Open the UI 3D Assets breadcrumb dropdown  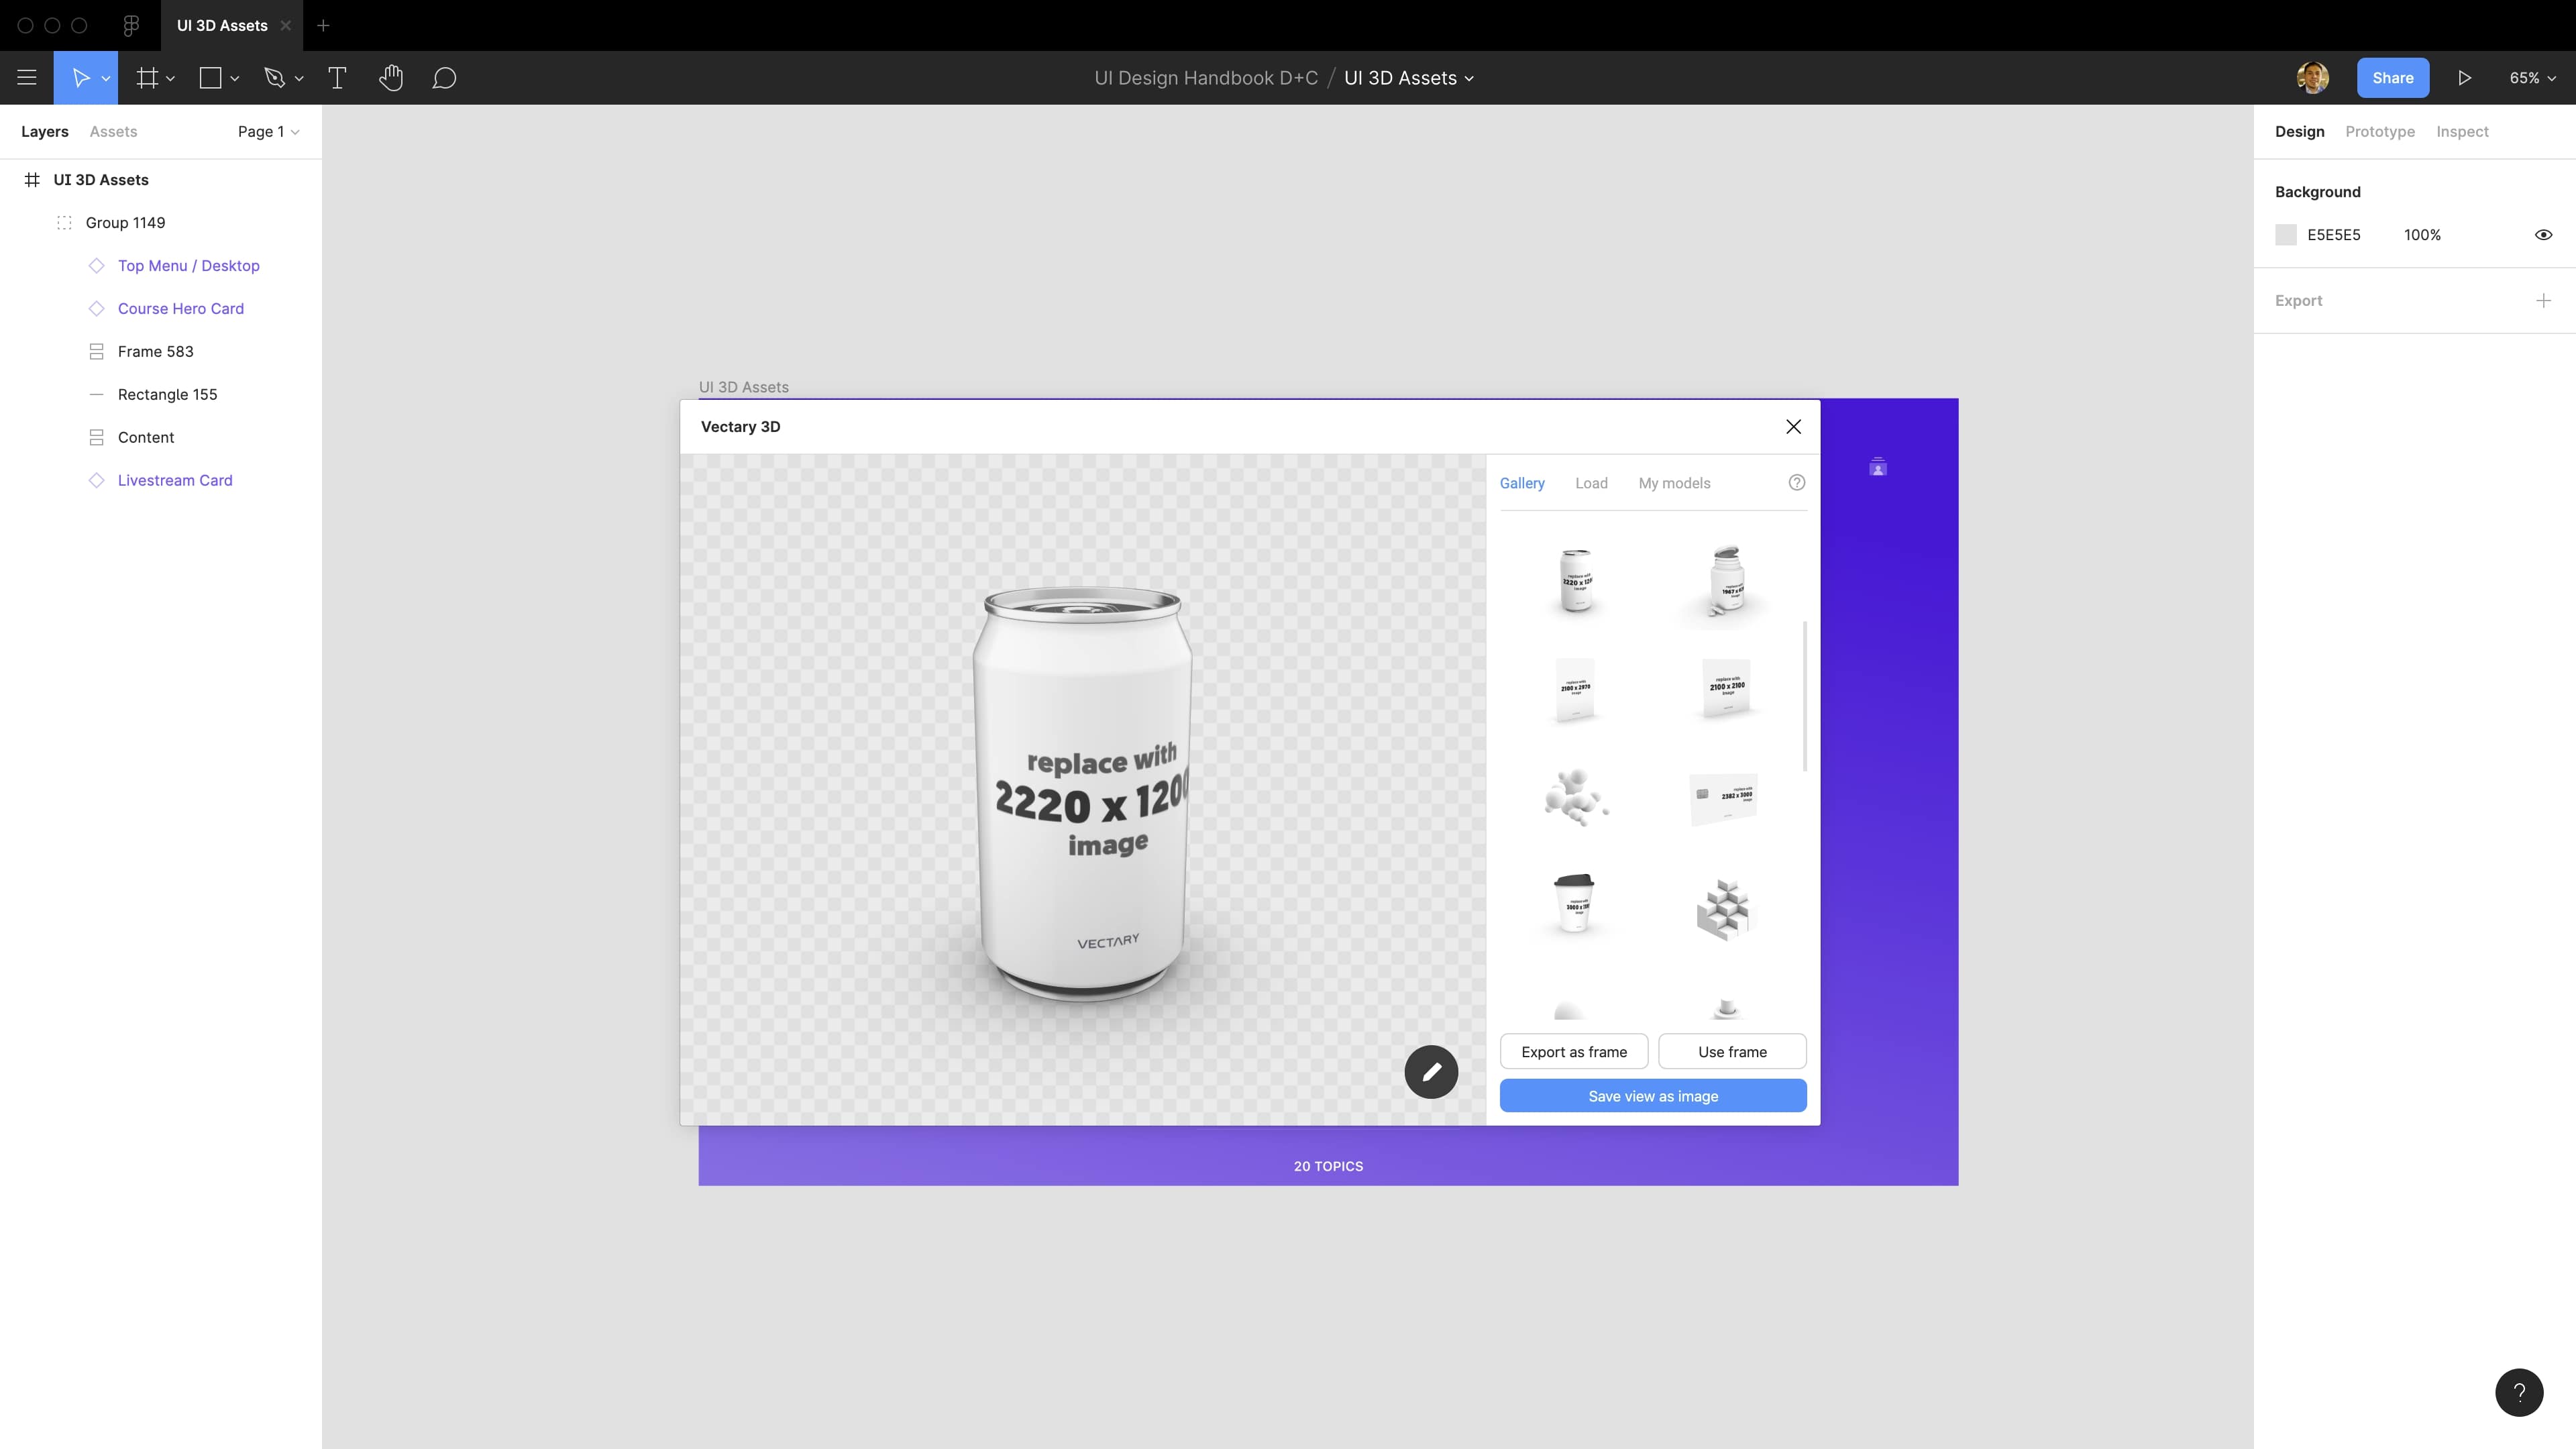point(1468,78)
